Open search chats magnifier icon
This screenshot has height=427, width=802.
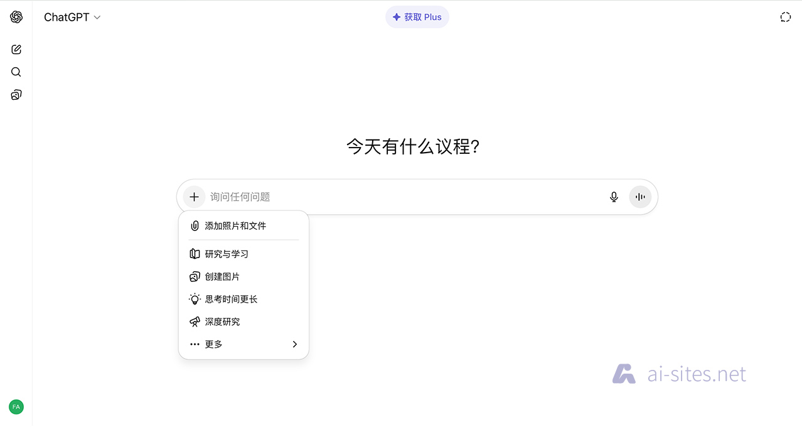click(16, 72)
